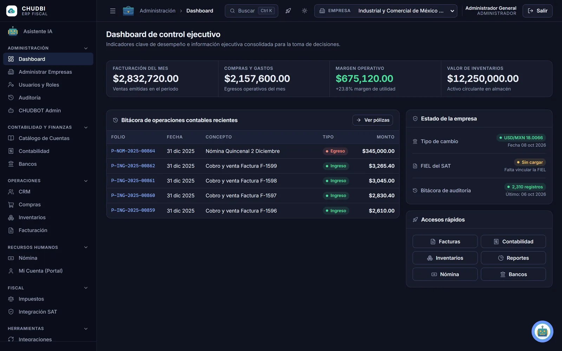Click the rocket icon in top bar

288,11
